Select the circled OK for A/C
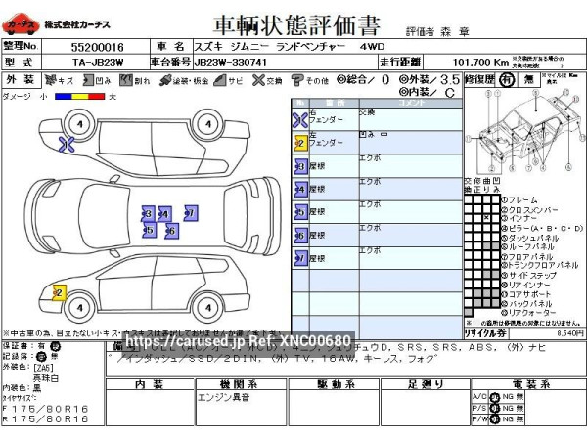Screen dimensions: 587x440 click(x=495, y=397)
